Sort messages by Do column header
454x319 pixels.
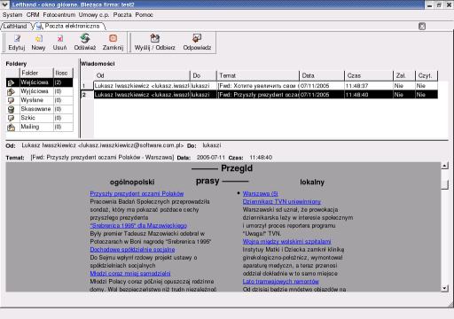[203, 75]
